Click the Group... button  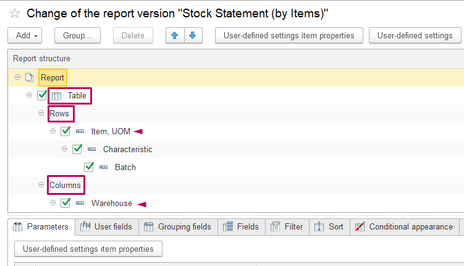77,35
